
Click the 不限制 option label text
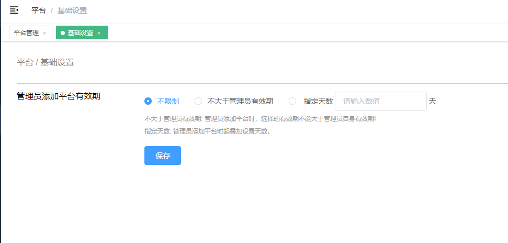point(168,101)
